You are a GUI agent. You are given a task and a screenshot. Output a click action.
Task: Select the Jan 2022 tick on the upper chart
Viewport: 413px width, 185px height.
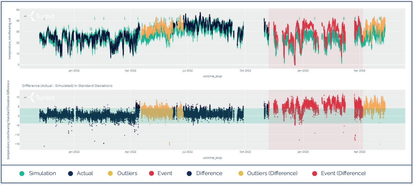(74, 71)
